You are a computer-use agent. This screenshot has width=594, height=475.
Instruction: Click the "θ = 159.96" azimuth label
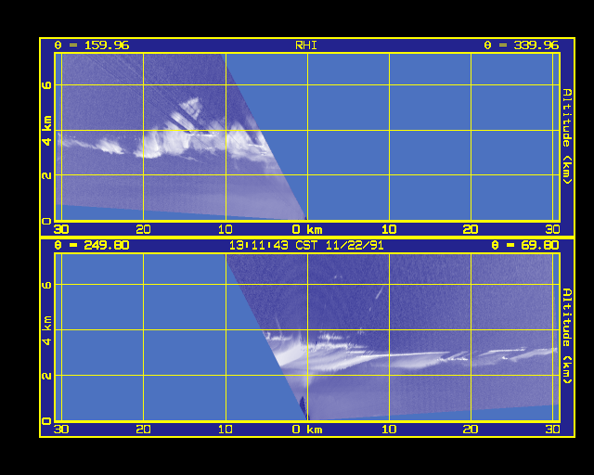tap(92, 45)
